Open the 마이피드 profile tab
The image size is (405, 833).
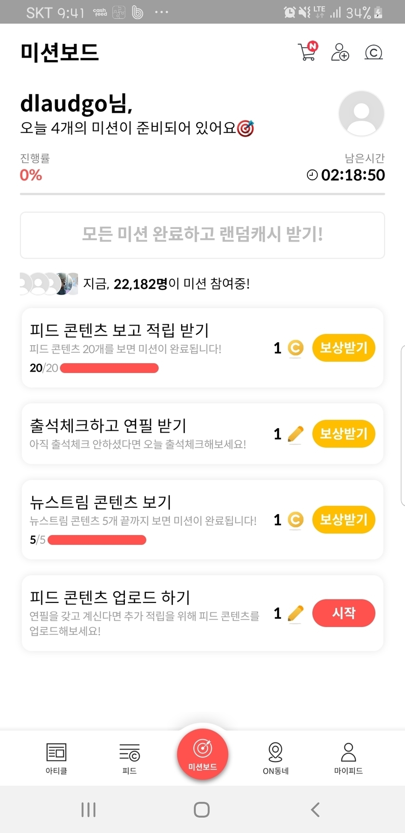[348, 758]
